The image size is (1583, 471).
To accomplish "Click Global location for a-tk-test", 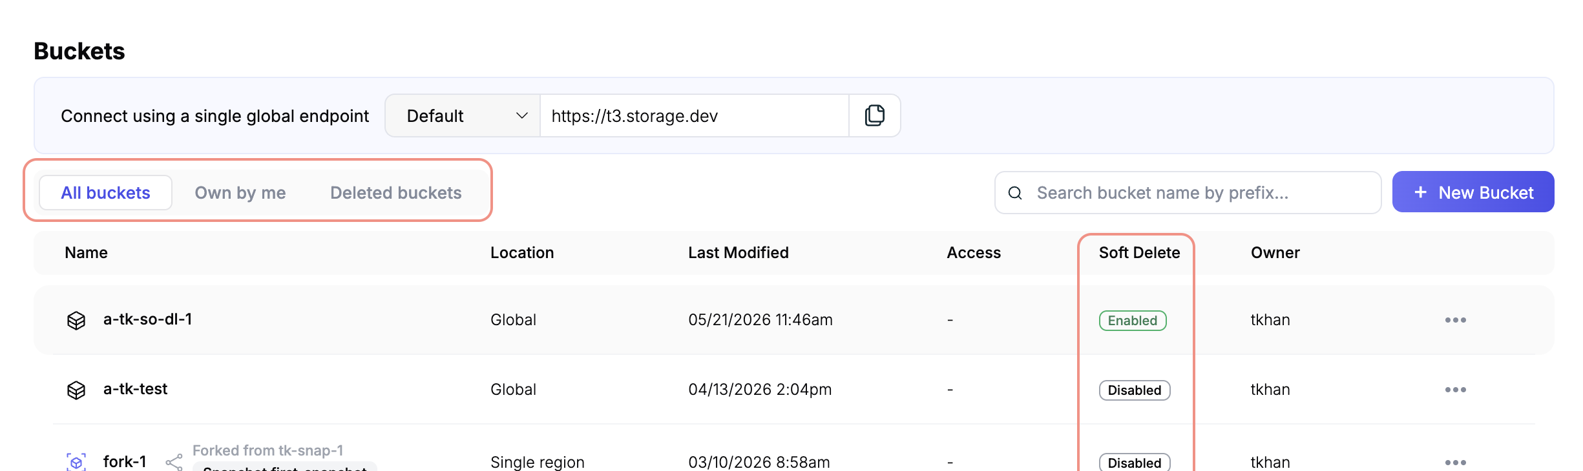I will 513,390.
